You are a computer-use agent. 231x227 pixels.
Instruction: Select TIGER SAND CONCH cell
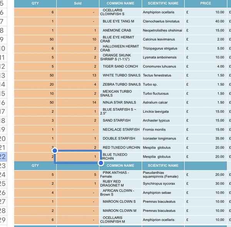tap(121, 67)
